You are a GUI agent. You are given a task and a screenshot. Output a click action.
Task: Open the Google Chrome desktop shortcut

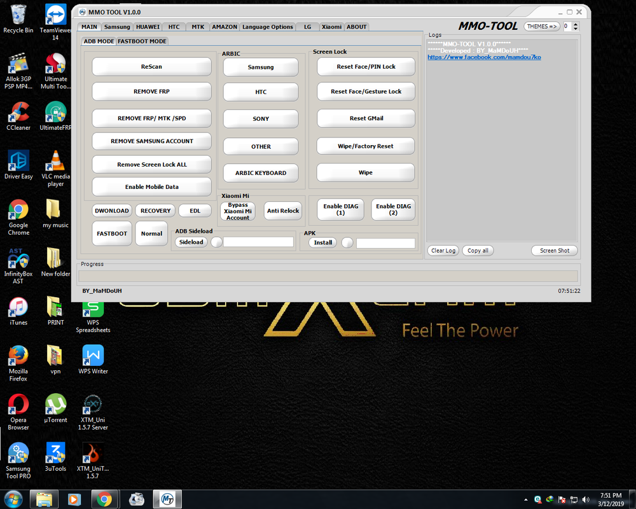(18, 217)
